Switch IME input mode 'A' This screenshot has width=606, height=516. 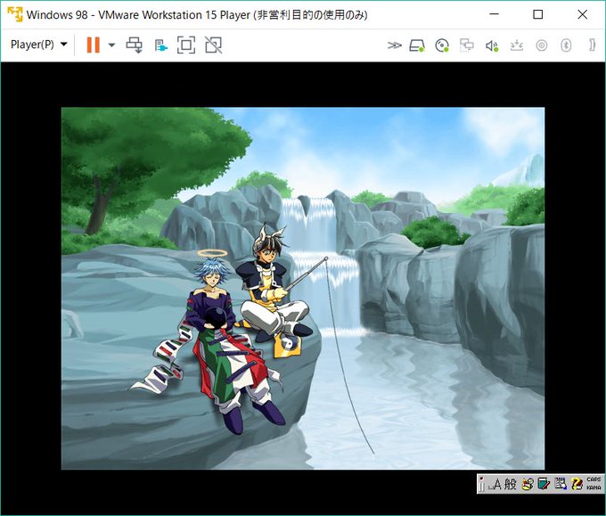[x=495, y=484]
